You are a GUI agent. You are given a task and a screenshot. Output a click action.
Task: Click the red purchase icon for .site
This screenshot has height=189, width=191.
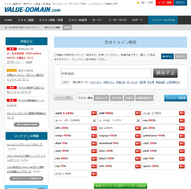coord(138,166)
